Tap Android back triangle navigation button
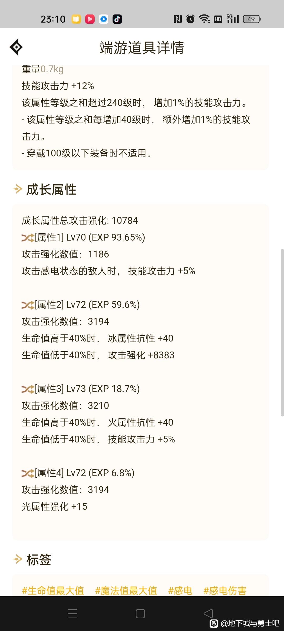 coord(208,614)
